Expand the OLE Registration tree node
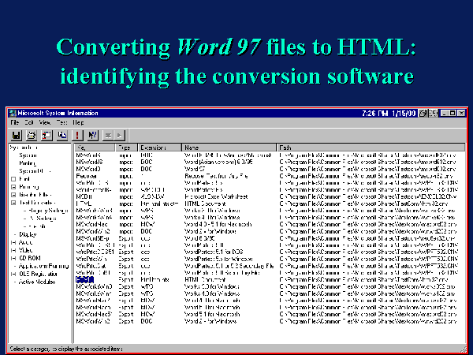This screenshot has width=473, height=355. click(x=13, y=274)
